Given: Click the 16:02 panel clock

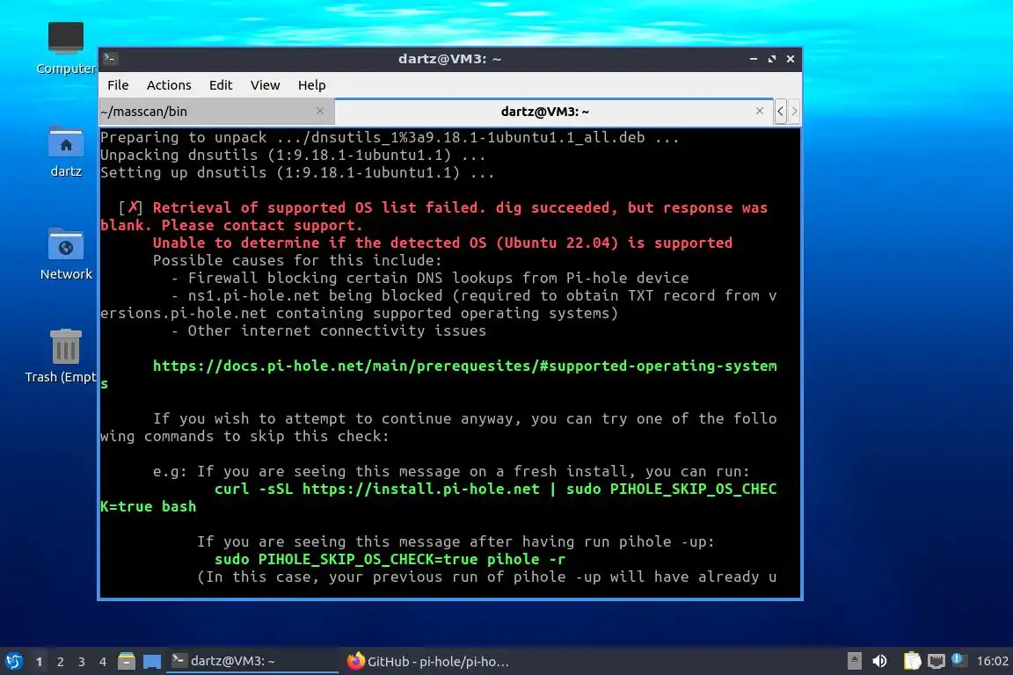Looking at the screenshot, I should click(992, 661).
